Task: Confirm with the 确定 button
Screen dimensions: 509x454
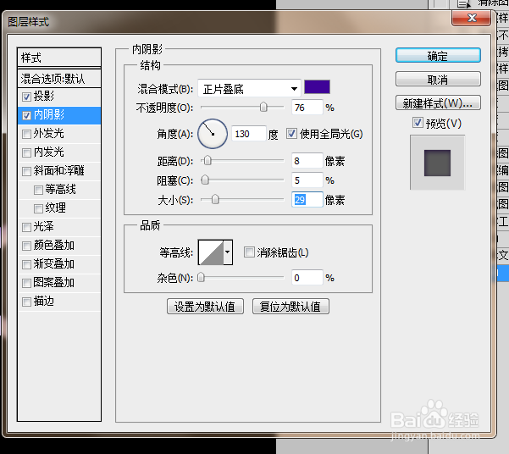Action: (x=438, y=56)
